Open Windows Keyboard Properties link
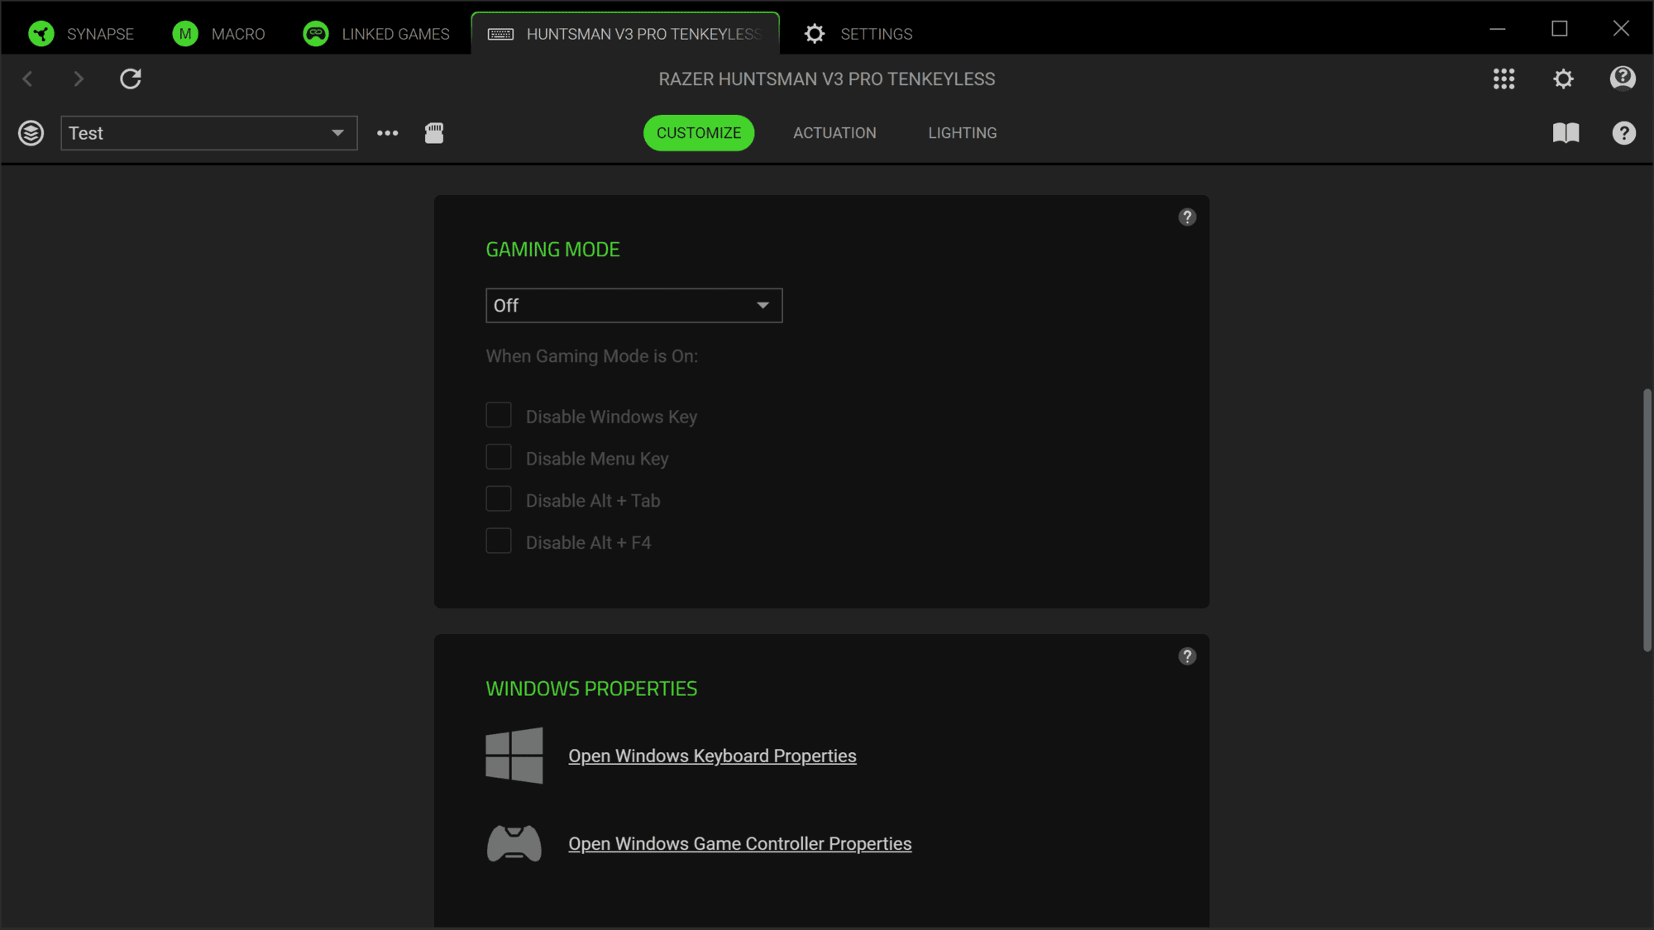This screenshot has width=1654, height=930. tap(712, 756)
